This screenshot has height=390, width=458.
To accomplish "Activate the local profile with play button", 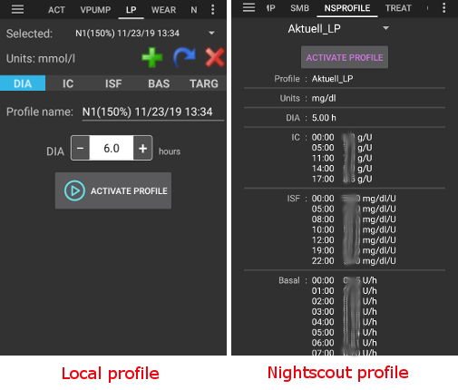I will (x=113, y=190).
